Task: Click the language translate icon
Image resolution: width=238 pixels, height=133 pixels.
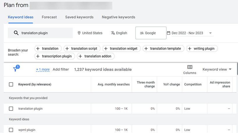Action: (x=113, y=33)
